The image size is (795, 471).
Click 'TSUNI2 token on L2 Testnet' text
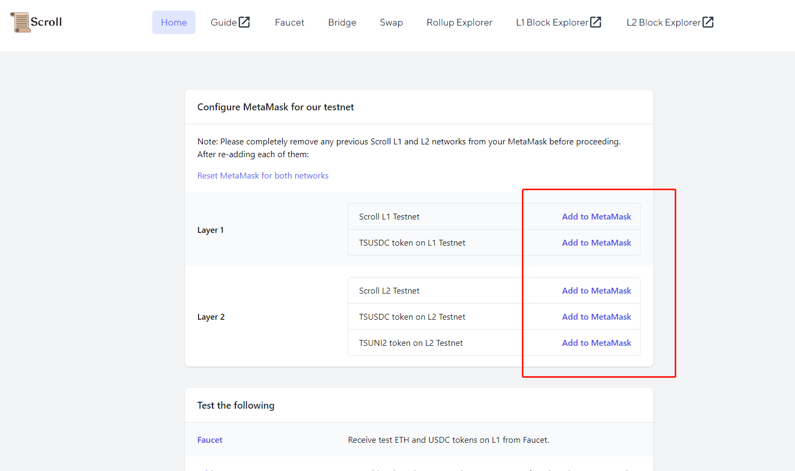(411, 343)
